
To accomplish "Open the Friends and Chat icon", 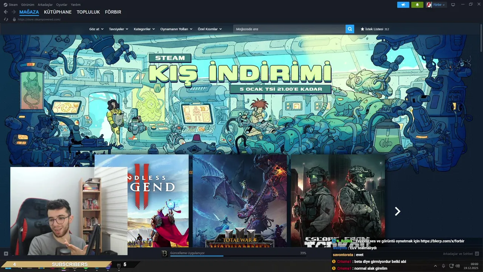I will pyautogui.click(x=477, y=253).
